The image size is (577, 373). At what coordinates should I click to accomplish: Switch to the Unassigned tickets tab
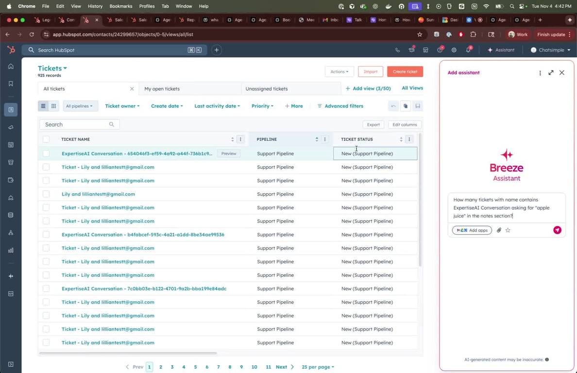[x=267, y=89]
